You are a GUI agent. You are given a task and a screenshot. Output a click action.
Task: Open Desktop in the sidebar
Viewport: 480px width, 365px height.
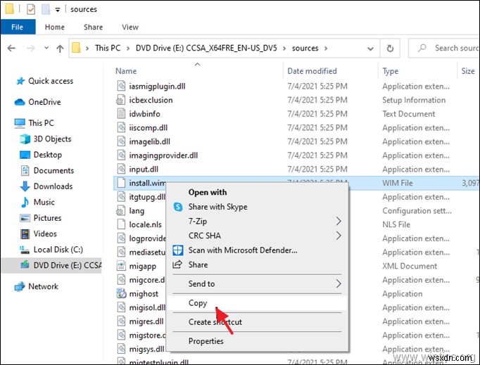click(x=47, y=155)
